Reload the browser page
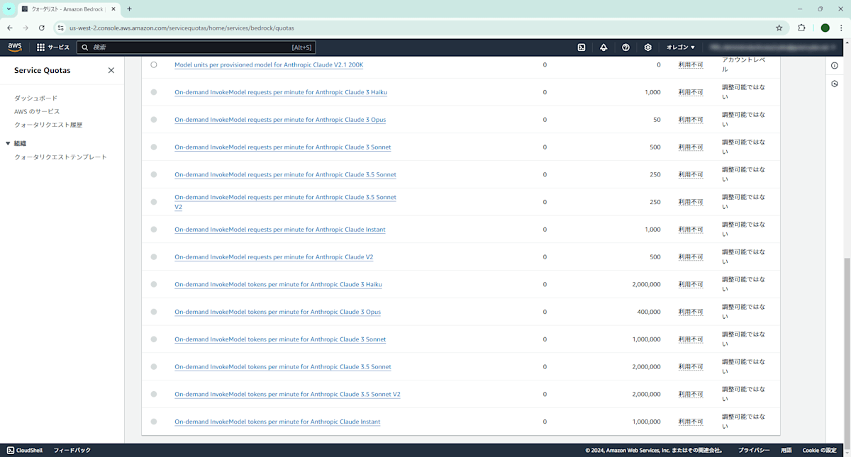851x457 pixels. [x=42, y=28]
